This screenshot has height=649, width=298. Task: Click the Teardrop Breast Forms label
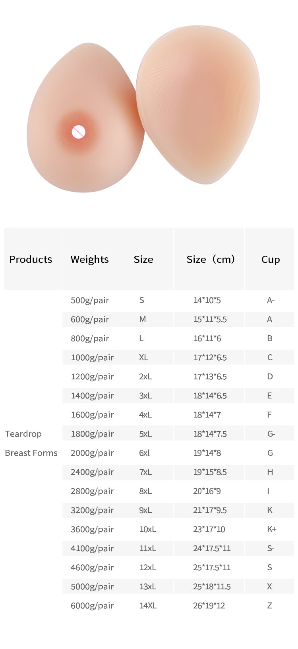coord(31,443)
